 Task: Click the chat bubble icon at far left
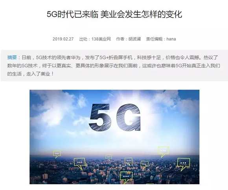pyautogui.click(x=57, y=154)
